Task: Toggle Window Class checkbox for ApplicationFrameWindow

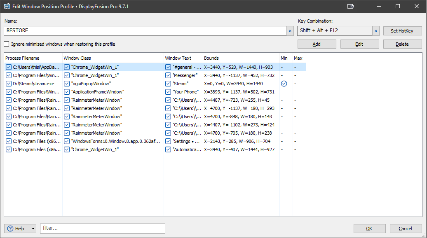Action: pyautogui.click(x=67, y=92)
